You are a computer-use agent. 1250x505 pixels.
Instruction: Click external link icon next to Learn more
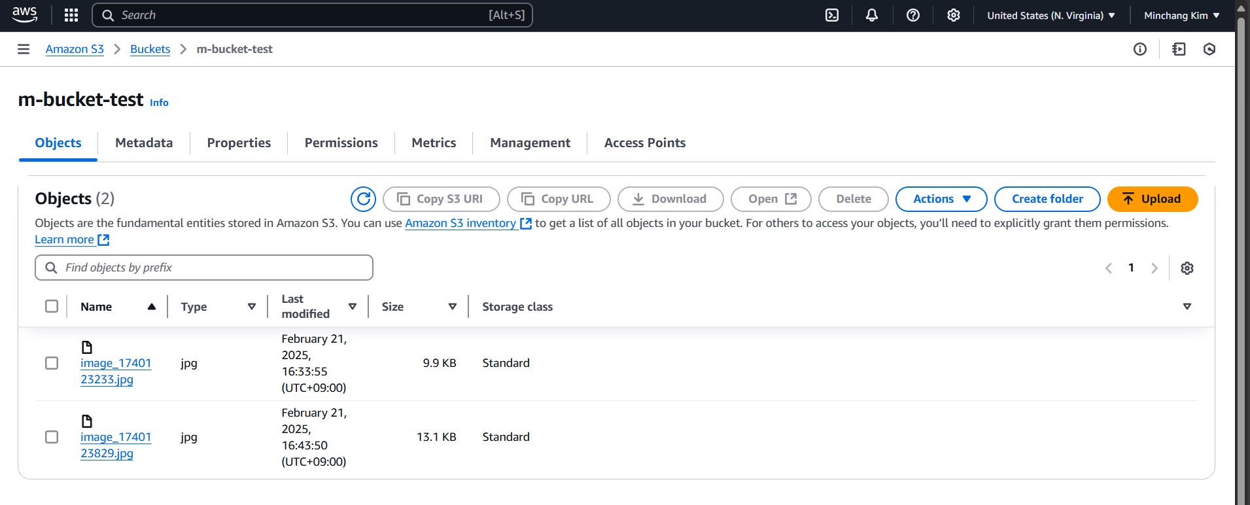coord(103,239)
